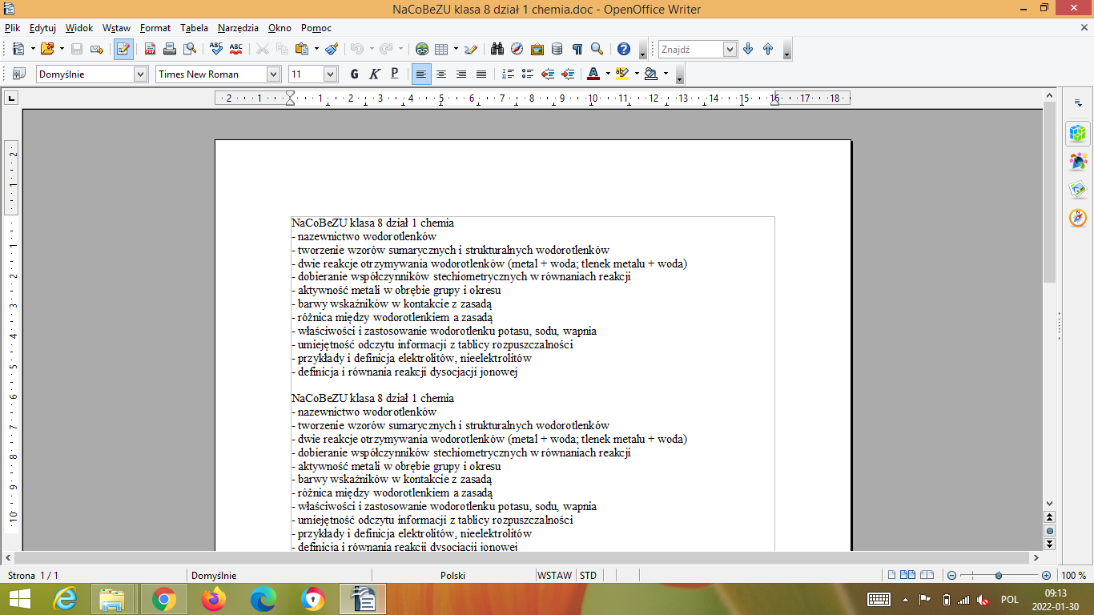Click Polski language field in status bar

[453, 575]
